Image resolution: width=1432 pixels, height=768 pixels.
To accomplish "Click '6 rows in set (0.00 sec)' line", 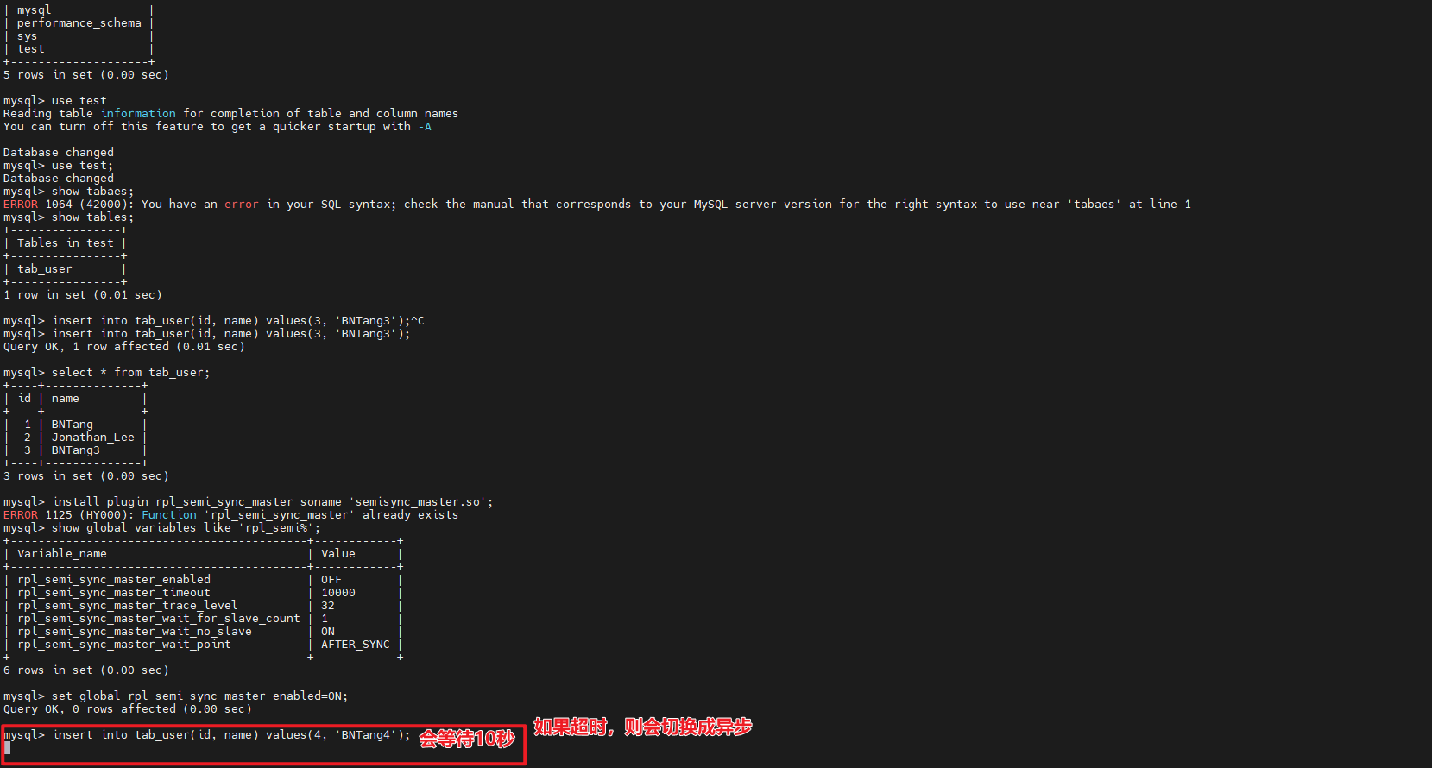I will (x=85, y=670).
